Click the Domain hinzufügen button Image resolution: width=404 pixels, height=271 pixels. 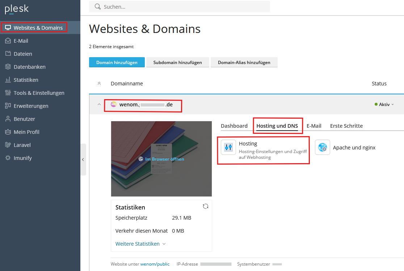[x=117, y=63]
